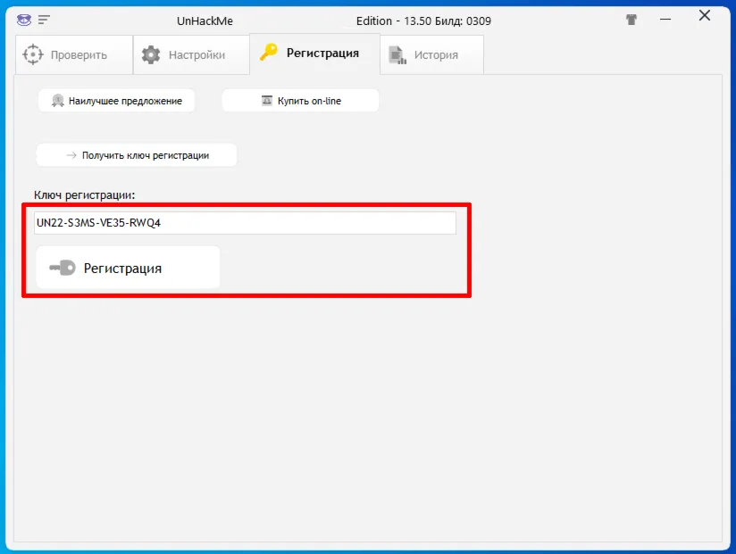Switch to the Проверить tab

74,54
